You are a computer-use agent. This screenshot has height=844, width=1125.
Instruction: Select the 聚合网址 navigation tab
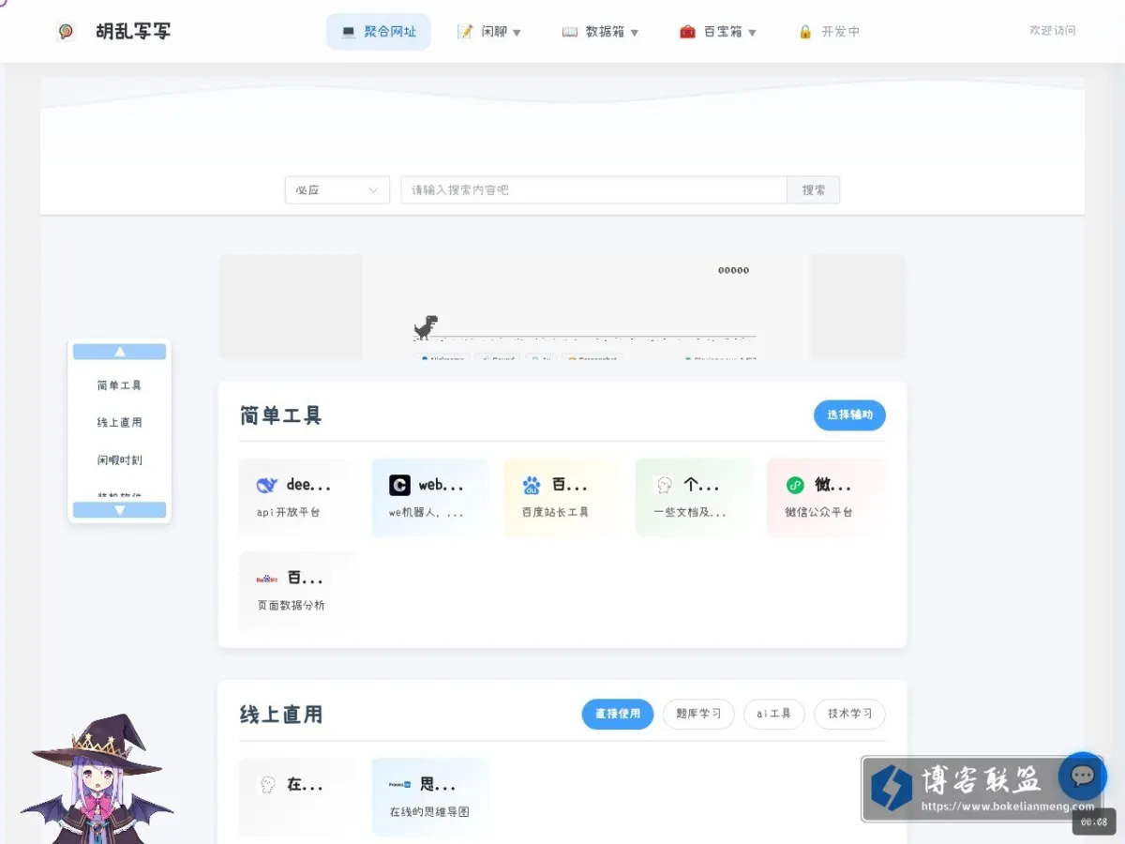[x=378, y=32]
